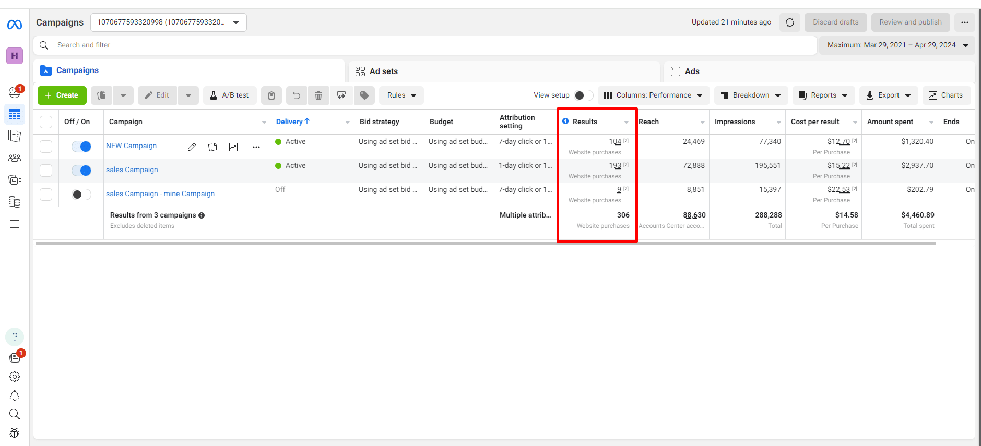Open the Meta logo home
Viewport: 981px width, 446px height.
coord(15,25)
